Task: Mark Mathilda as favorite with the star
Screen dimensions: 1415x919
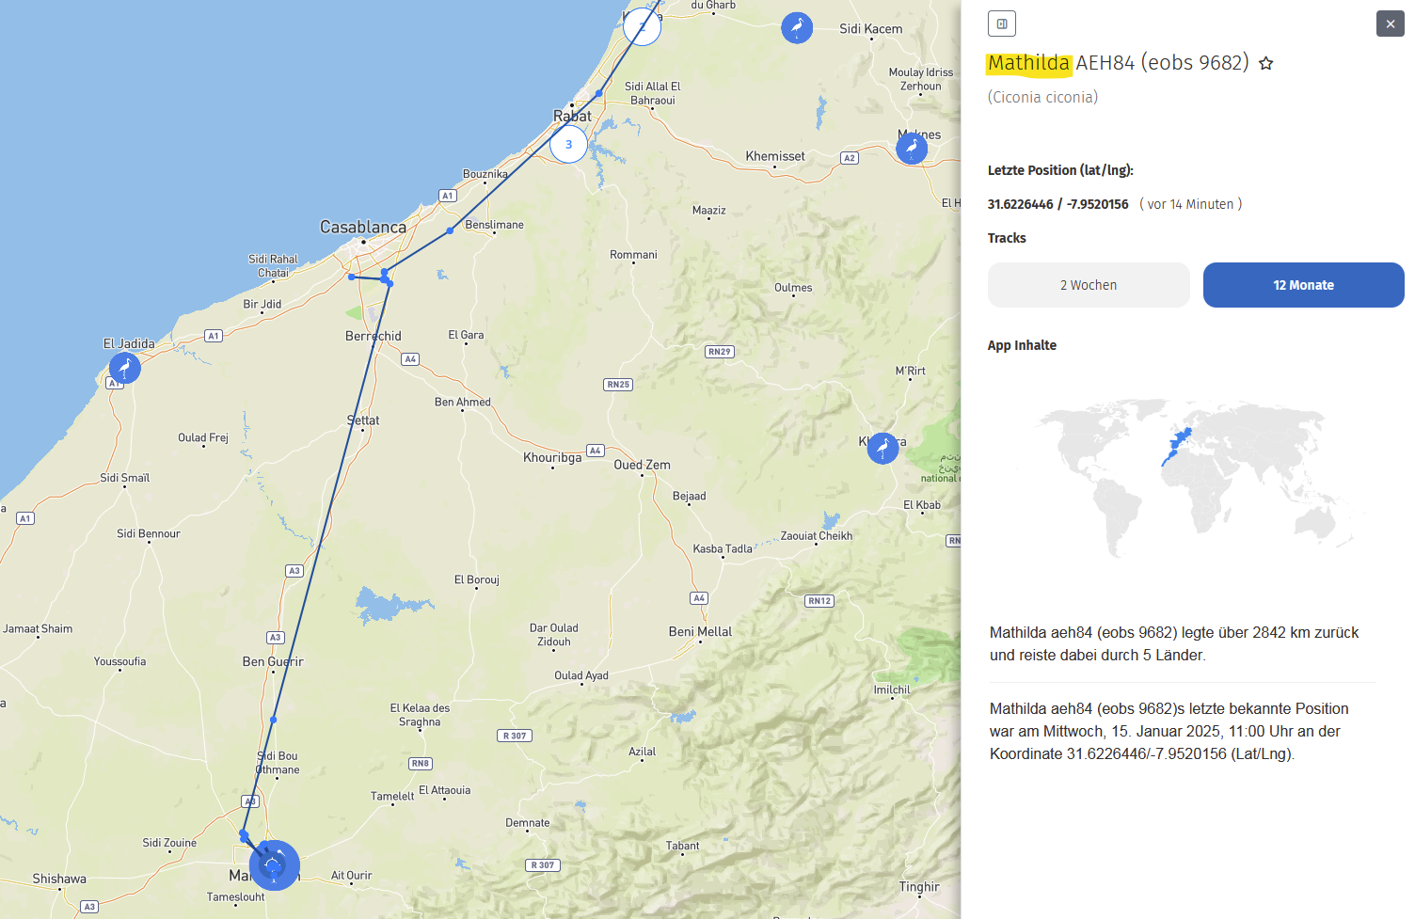Action: click(x=1265, y=63)
